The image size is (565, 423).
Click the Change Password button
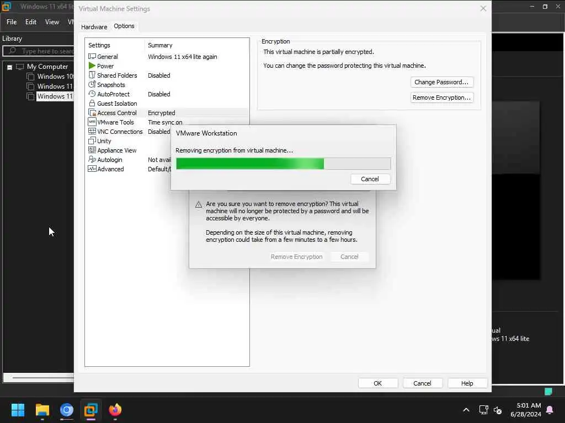pos(441,82)
